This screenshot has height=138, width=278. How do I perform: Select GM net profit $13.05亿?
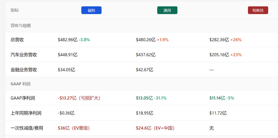[145, 98]
